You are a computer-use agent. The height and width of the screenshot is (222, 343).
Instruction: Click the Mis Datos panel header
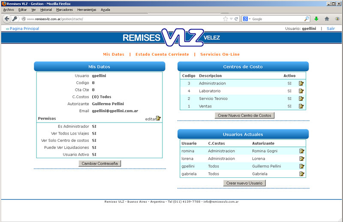99,66
